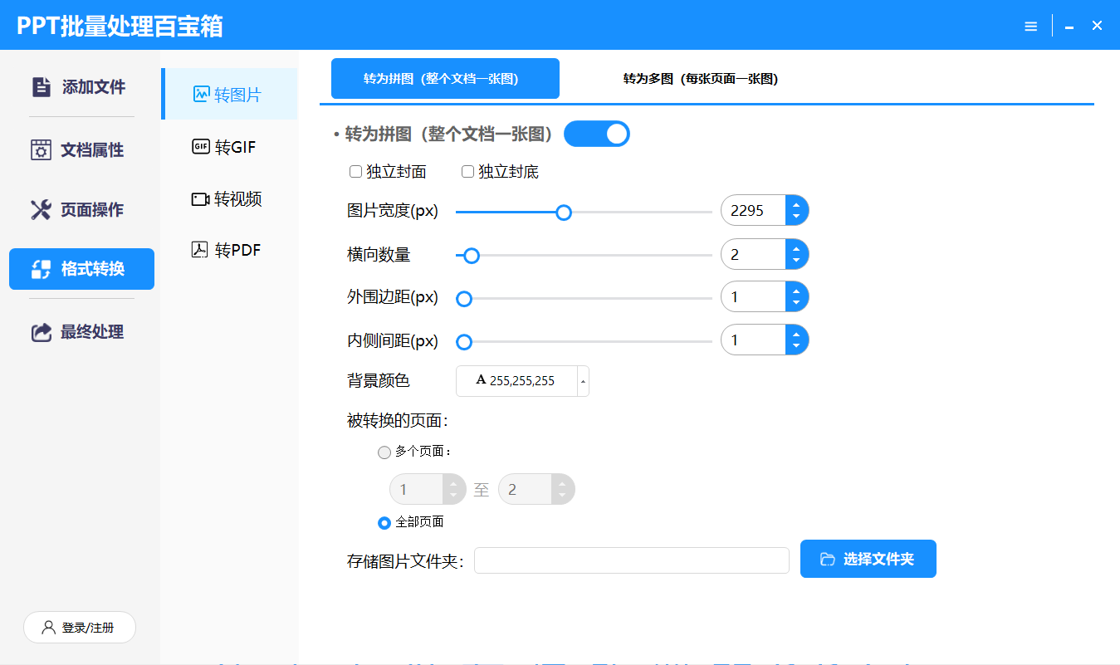The image size is (1120, 665).
Task: Click the 背景颜色 255,255,255 color box
Action: click(516, 381)
